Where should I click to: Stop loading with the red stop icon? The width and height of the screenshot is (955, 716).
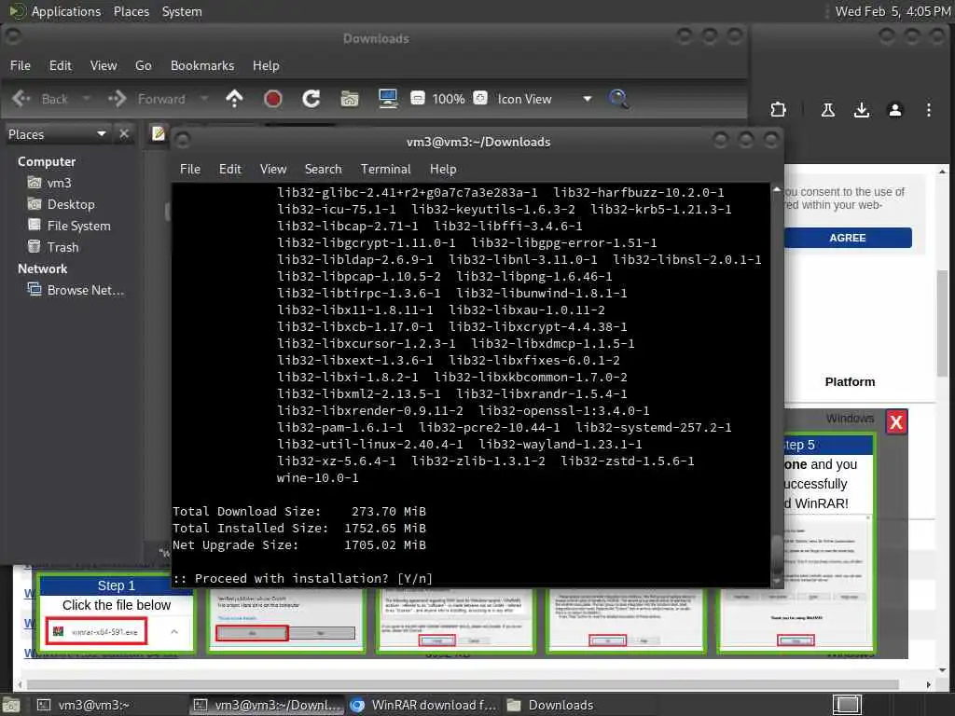point(272,99)
